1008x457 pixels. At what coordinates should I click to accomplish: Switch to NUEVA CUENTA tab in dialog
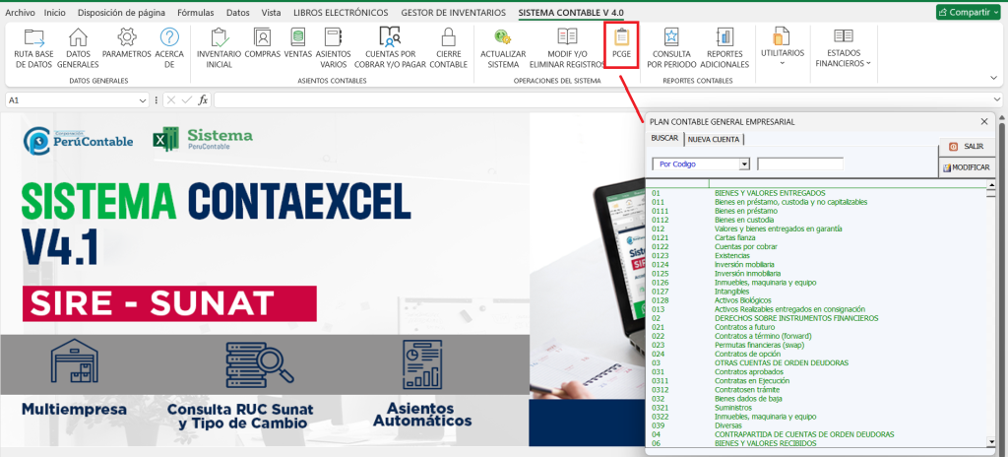[x=714, y=139]
